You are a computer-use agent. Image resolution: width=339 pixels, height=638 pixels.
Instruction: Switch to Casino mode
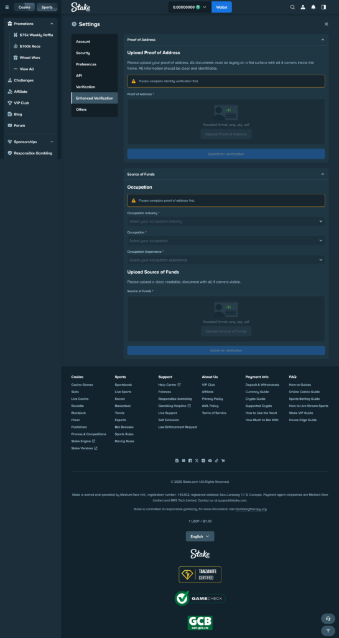(24, 7)
